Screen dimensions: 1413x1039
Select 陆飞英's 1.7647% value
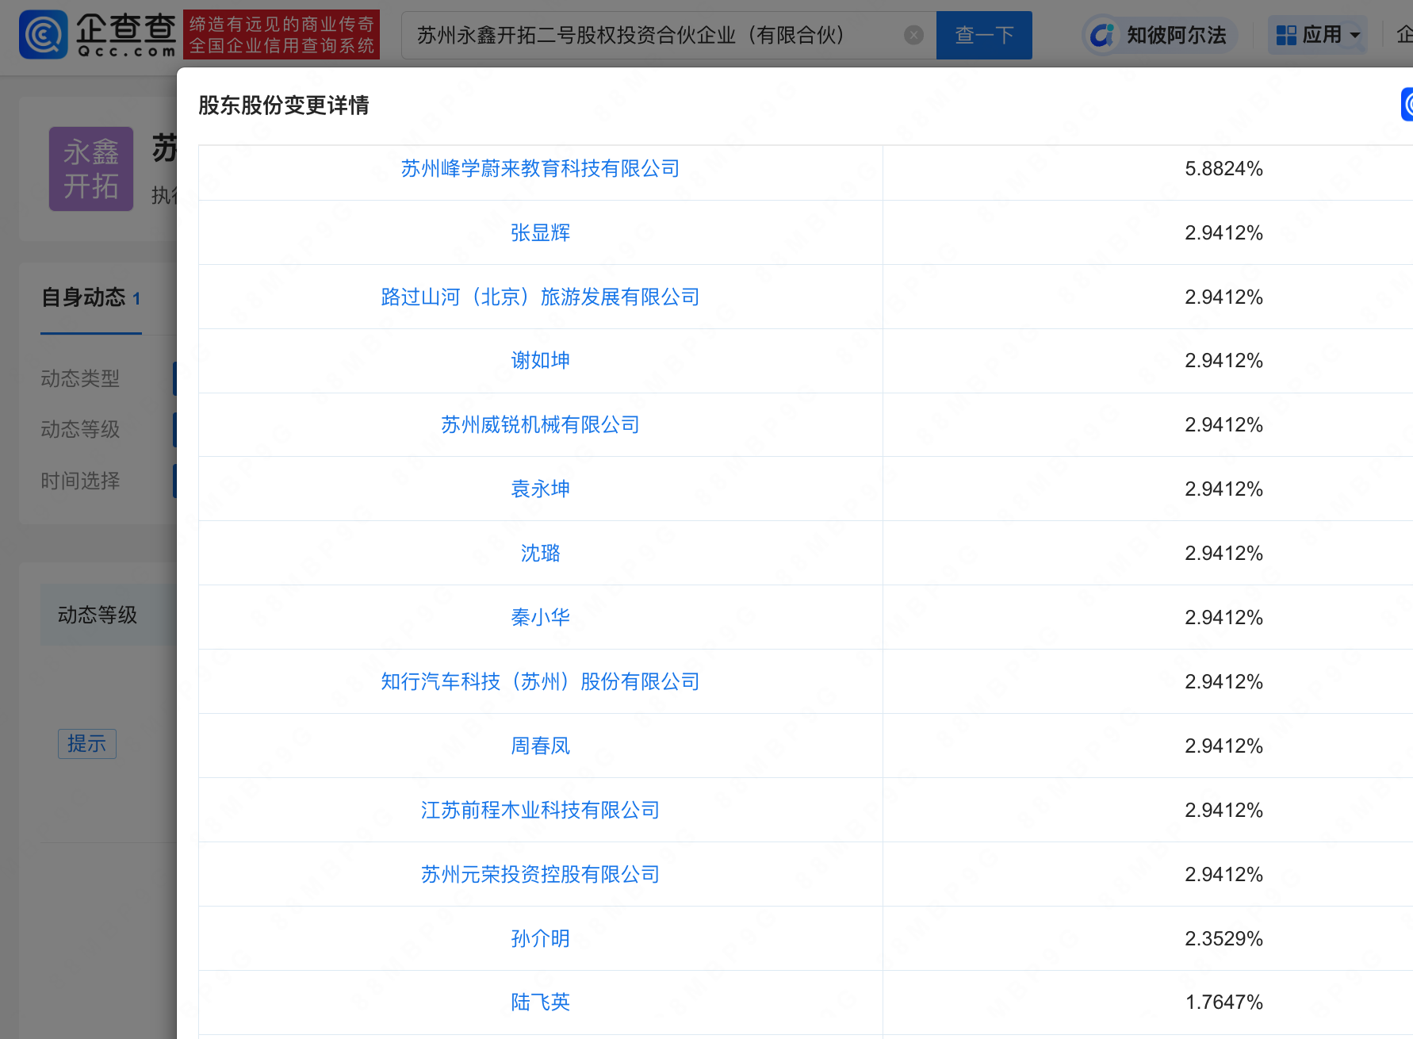coord(1223,1003)
